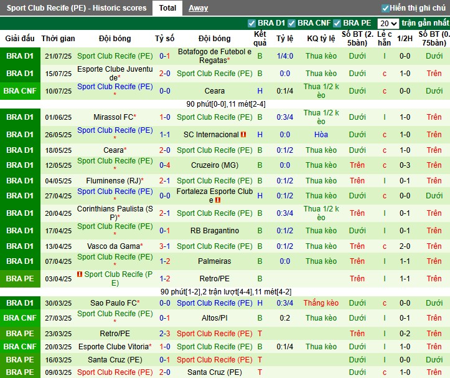This screenshot has height=378, width=450.
Task: Click the BRA D1 league cell on 30/03/25
Action: [x=20, y=303]
